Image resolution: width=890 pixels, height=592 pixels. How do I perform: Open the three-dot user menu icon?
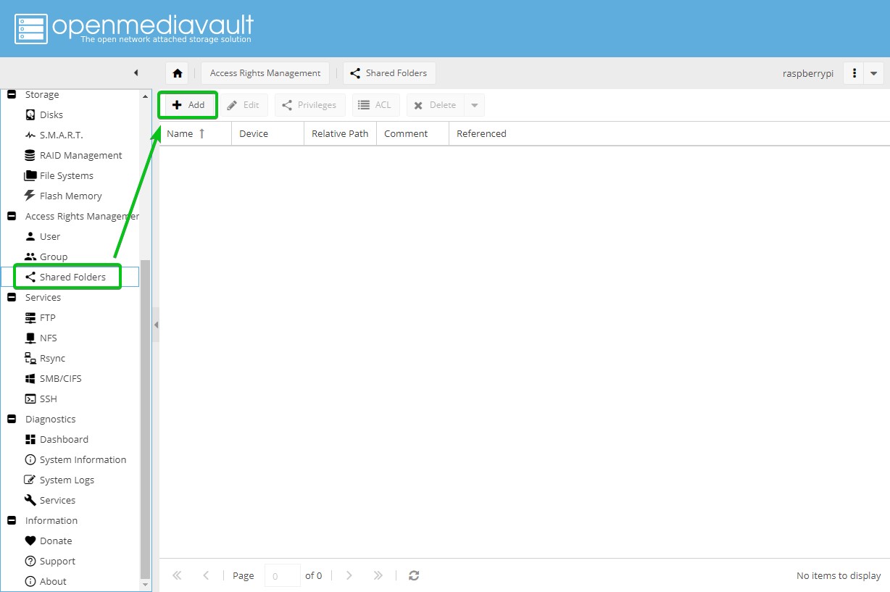click(854, 73)
